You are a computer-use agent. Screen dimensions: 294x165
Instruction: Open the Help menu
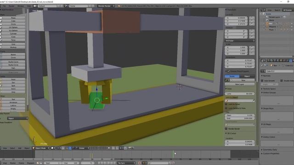tap(28, 6)
